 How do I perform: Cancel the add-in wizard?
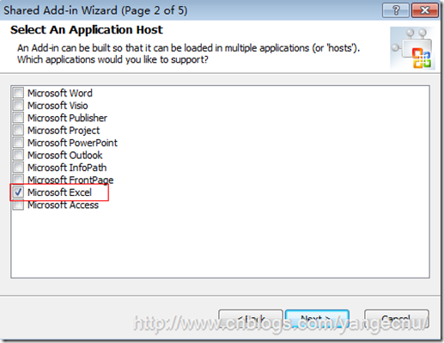click(397, 319)
